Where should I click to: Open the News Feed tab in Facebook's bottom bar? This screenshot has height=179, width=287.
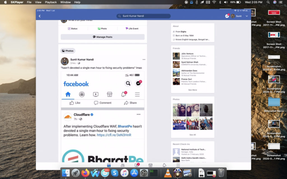[x=109, y=165]
